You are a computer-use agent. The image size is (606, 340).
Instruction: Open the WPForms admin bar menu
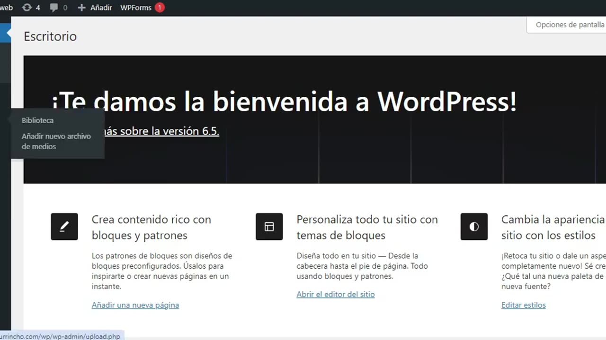tap(136, 8)
